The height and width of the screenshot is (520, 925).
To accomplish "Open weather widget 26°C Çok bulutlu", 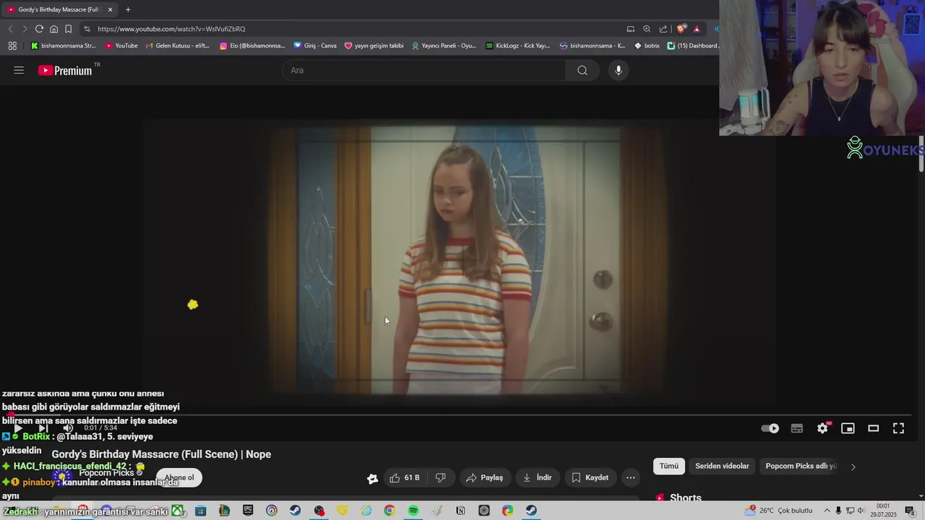I will point(780,511).
